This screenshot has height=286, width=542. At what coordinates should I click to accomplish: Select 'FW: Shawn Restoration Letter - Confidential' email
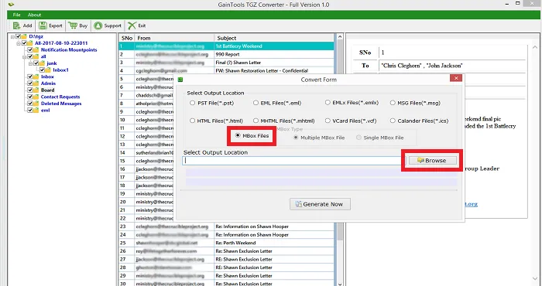coord(226,70)
